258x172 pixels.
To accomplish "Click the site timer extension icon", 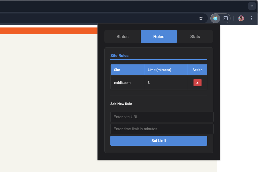I will (x=215, y=18).
